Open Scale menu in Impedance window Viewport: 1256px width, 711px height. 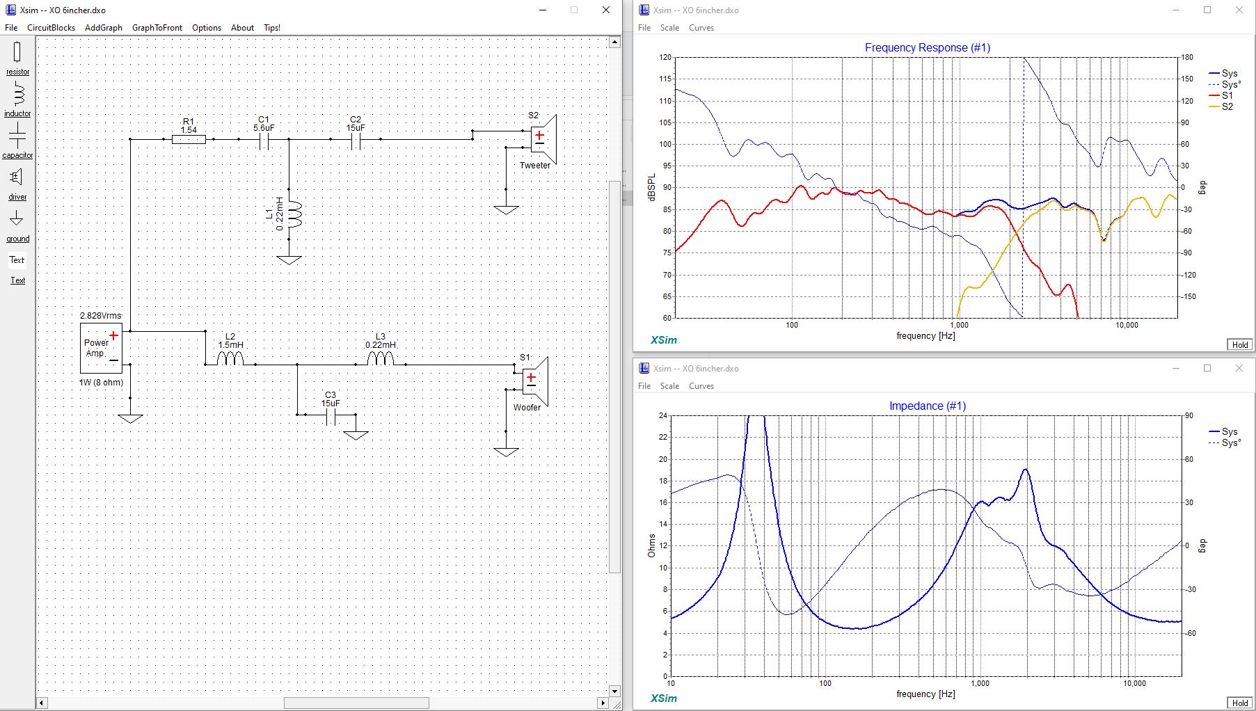coord(669,386)
